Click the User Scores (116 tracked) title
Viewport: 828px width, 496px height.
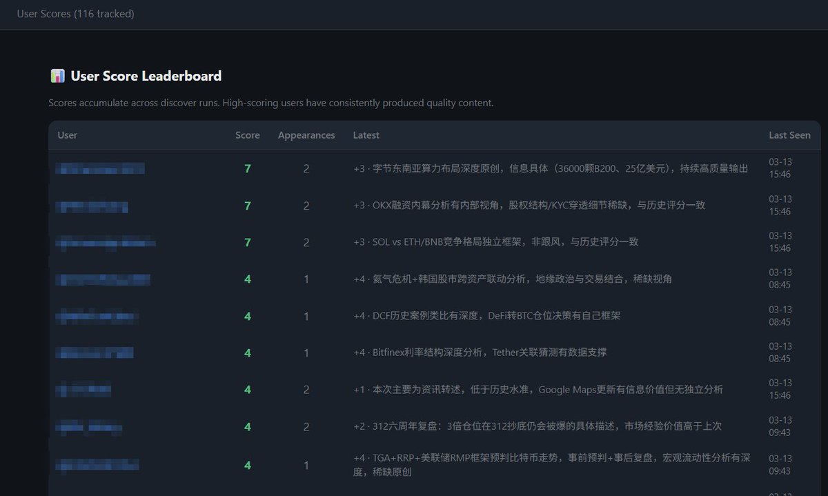[x=75, y=14]
